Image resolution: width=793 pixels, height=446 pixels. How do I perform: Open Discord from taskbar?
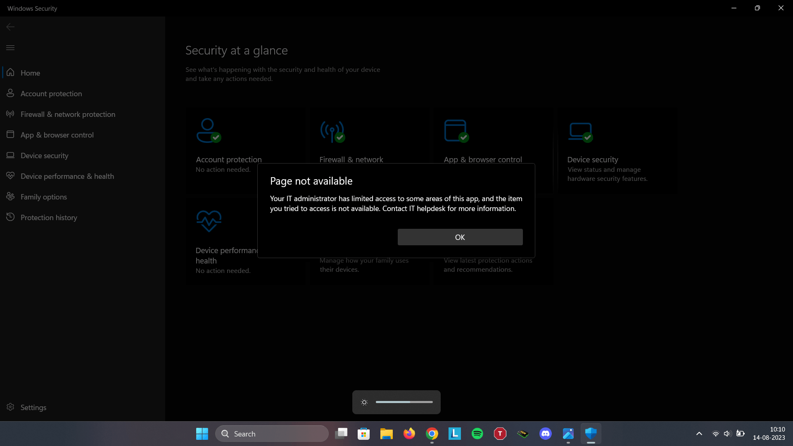pos(546,434)
